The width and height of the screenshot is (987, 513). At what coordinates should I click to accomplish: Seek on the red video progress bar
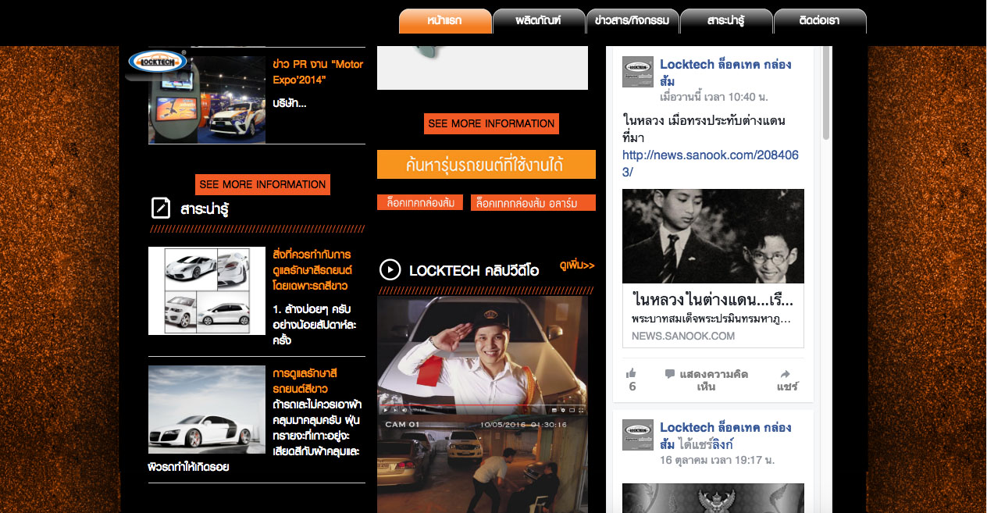pos(483,404)
